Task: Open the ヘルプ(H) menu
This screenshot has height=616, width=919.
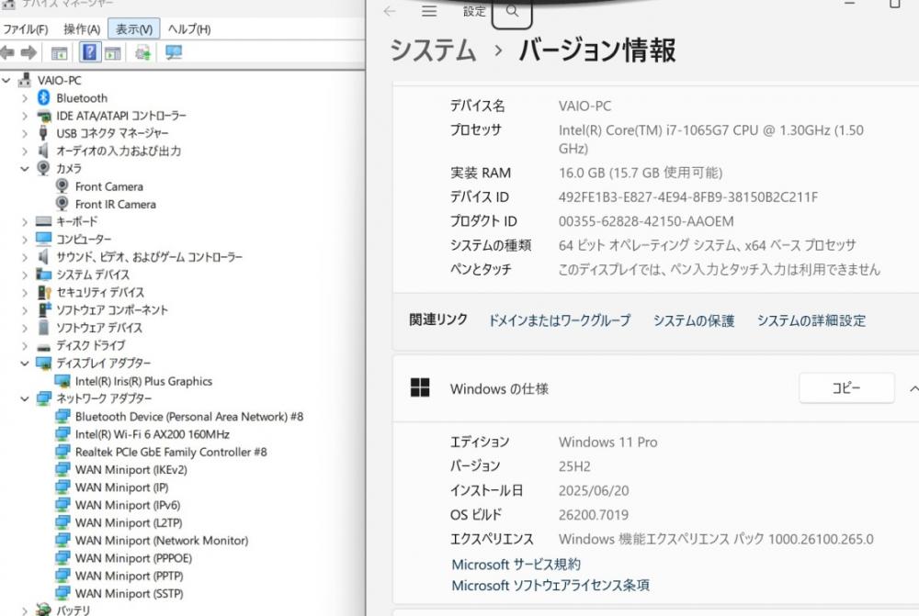Action: tap(188, 28)
